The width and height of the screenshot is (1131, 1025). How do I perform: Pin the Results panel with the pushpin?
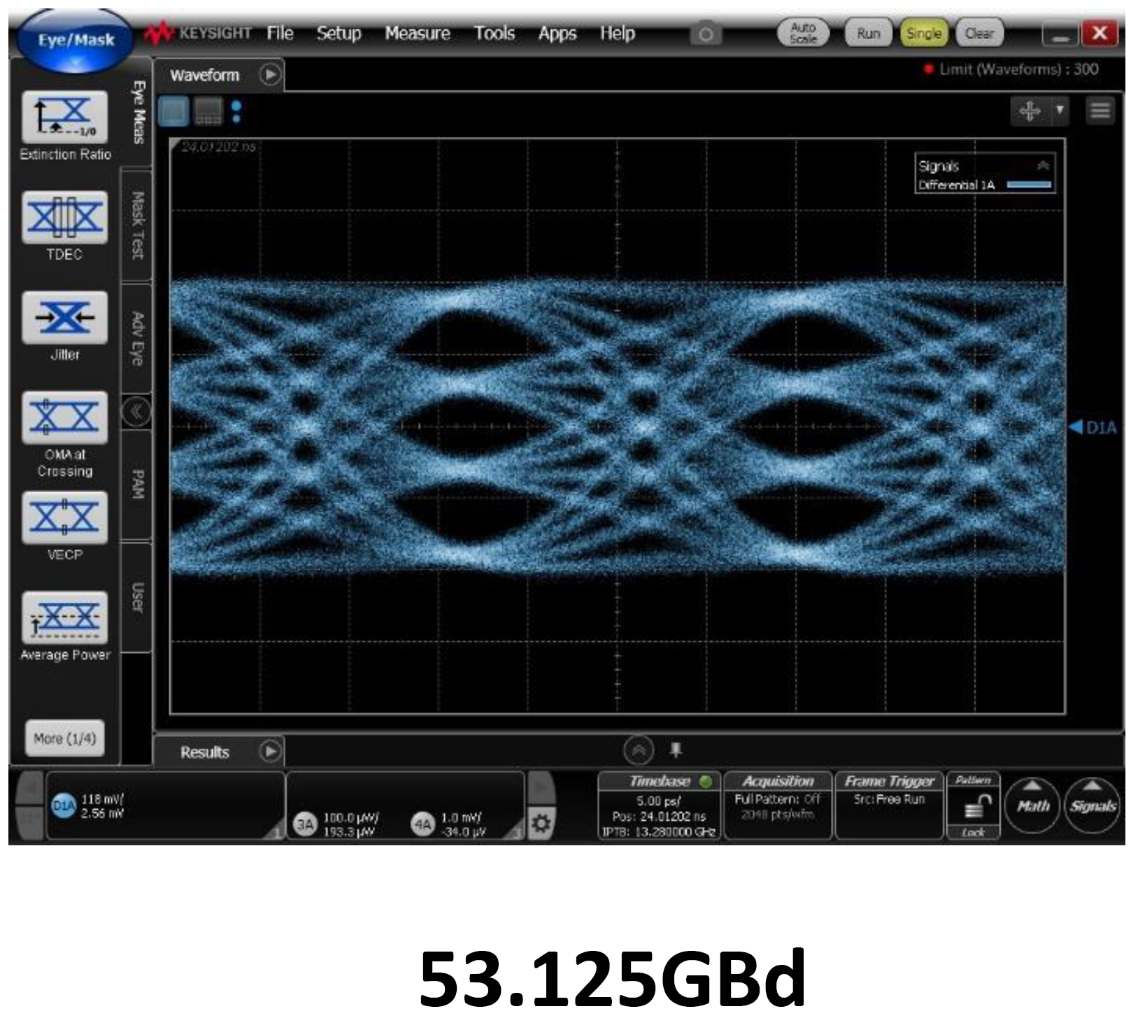click(x=676, y=750)
